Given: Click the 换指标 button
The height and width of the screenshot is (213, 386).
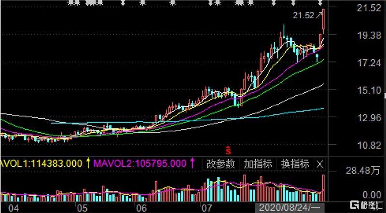Looking at the screenshot, I should click(x=295, y=164).
